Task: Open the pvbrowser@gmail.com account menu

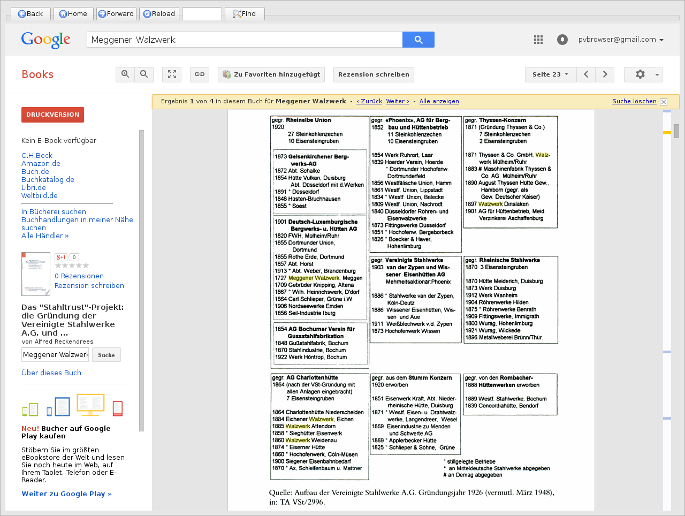Action: click(621, 40)
